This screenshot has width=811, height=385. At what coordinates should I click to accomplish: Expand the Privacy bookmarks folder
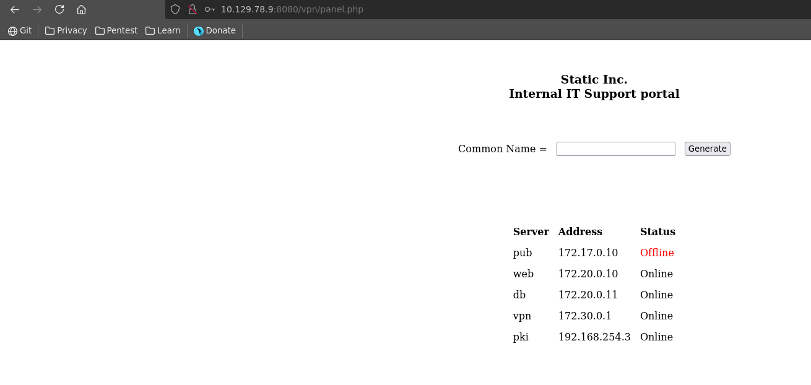(x=66, y=30)
